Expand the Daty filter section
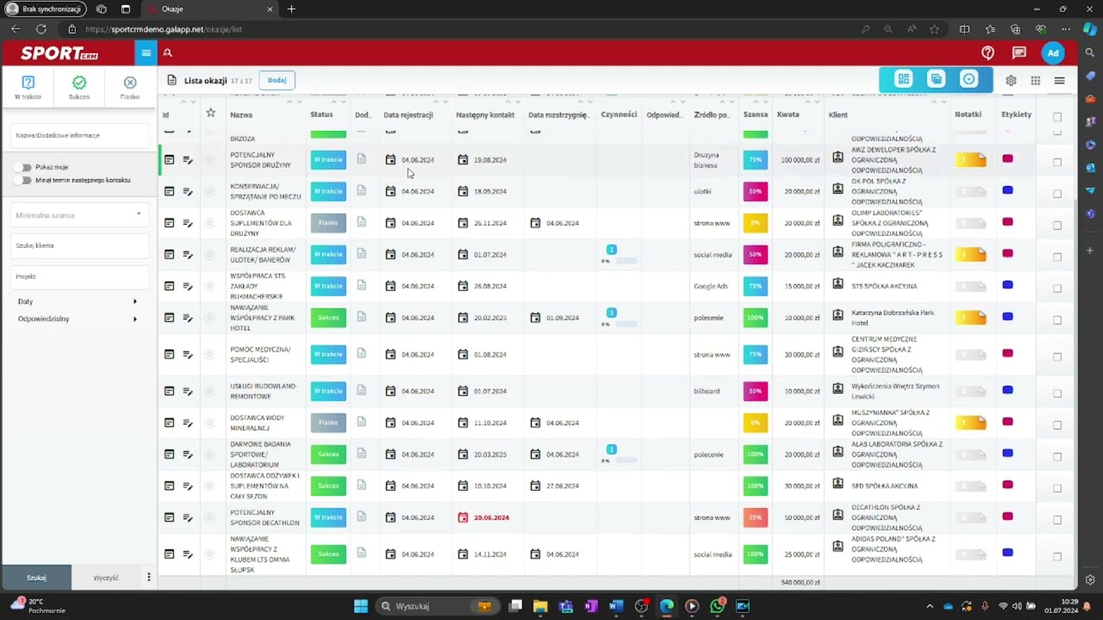1103x620 pixels. pos(77,301)
